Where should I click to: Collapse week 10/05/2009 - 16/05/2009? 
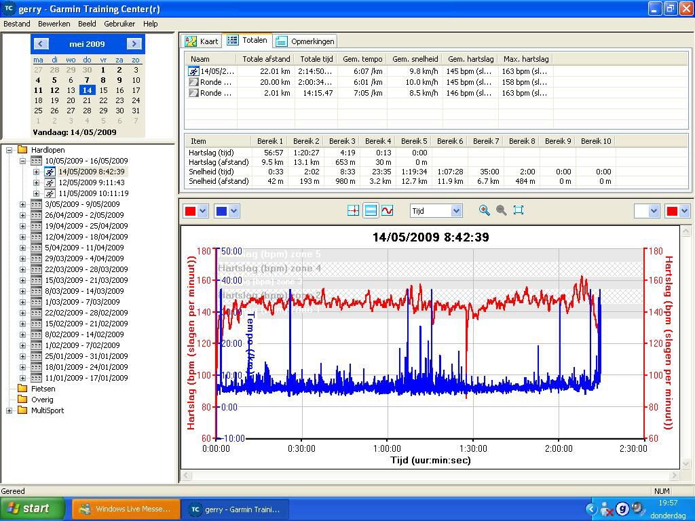22,161
